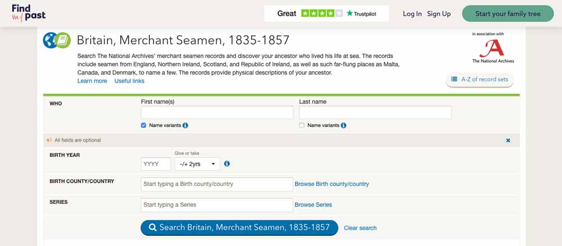Click Start your family tree button
The image size is (562, 246).
(508, 13)
